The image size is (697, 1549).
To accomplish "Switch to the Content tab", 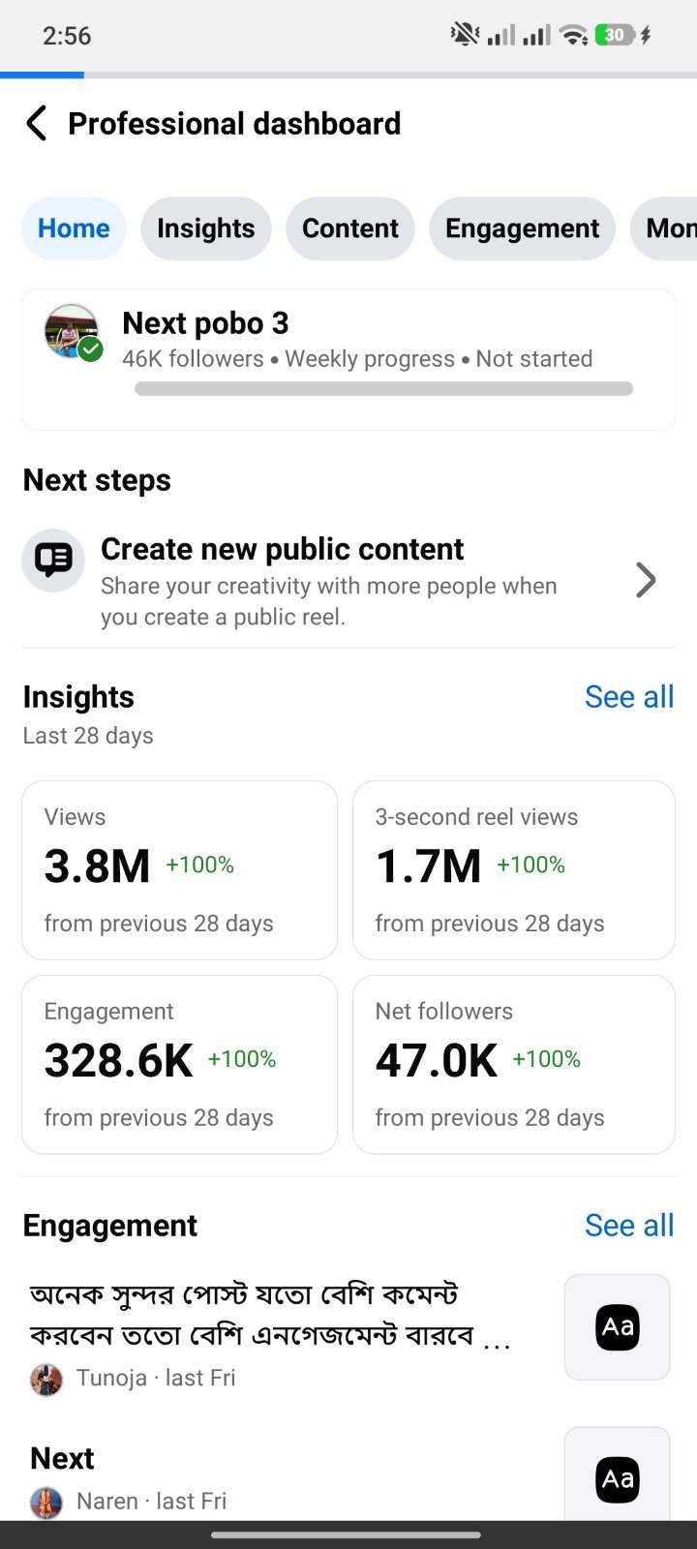I will pos(350,228).
